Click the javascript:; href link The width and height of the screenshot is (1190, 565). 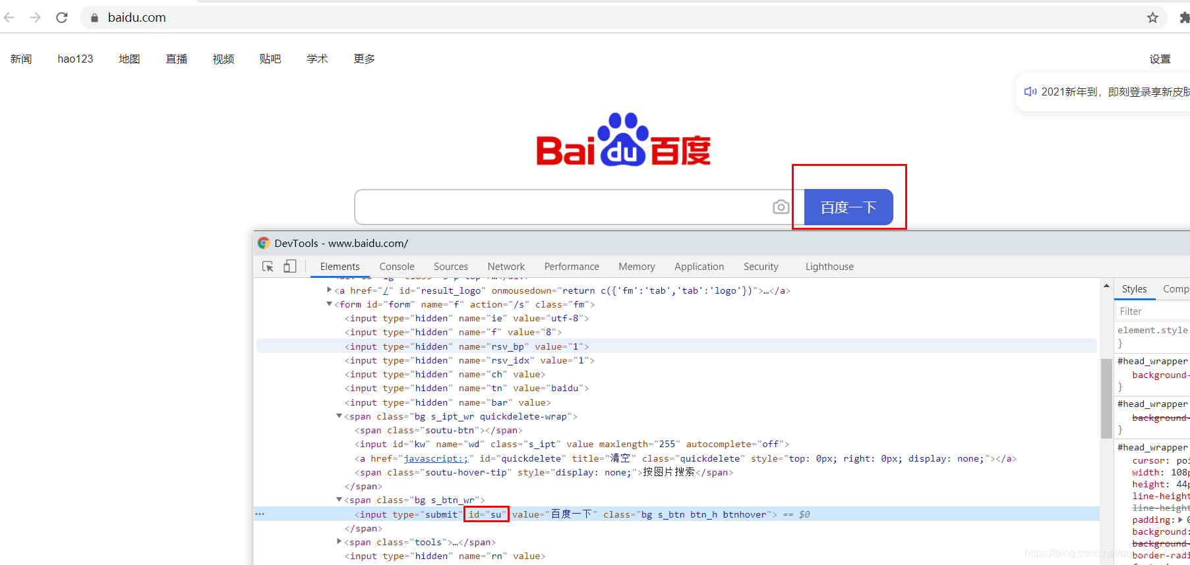tap(436, 458)
